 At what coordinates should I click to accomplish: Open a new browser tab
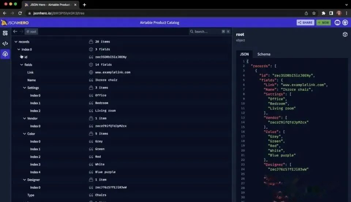[x=84, y=5]
